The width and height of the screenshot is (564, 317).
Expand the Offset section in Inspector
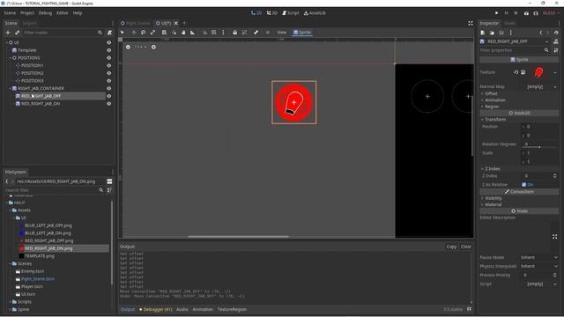tap(491, 93)
